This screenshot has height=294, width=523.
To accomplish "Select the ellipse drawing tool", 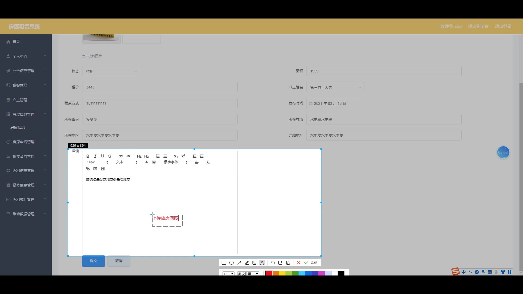I will click(x=231, y=263).
